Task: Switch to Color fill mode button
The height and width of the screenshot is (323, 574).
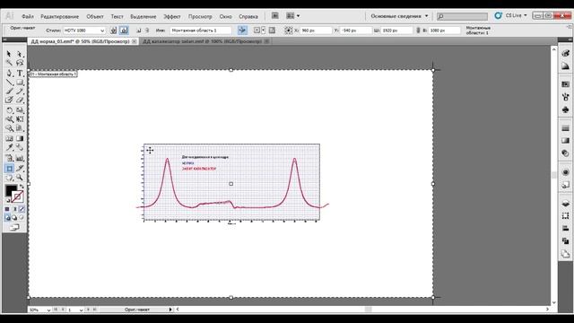Action: pos(7,209)
